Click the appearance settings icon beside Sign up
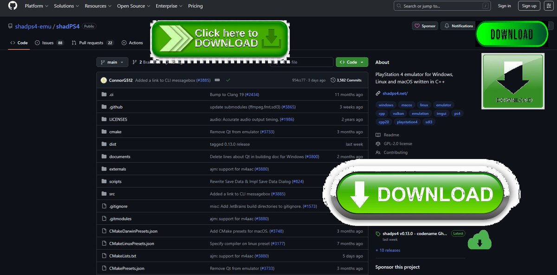The height and width of the screenshot is (275, 557). 548,6
